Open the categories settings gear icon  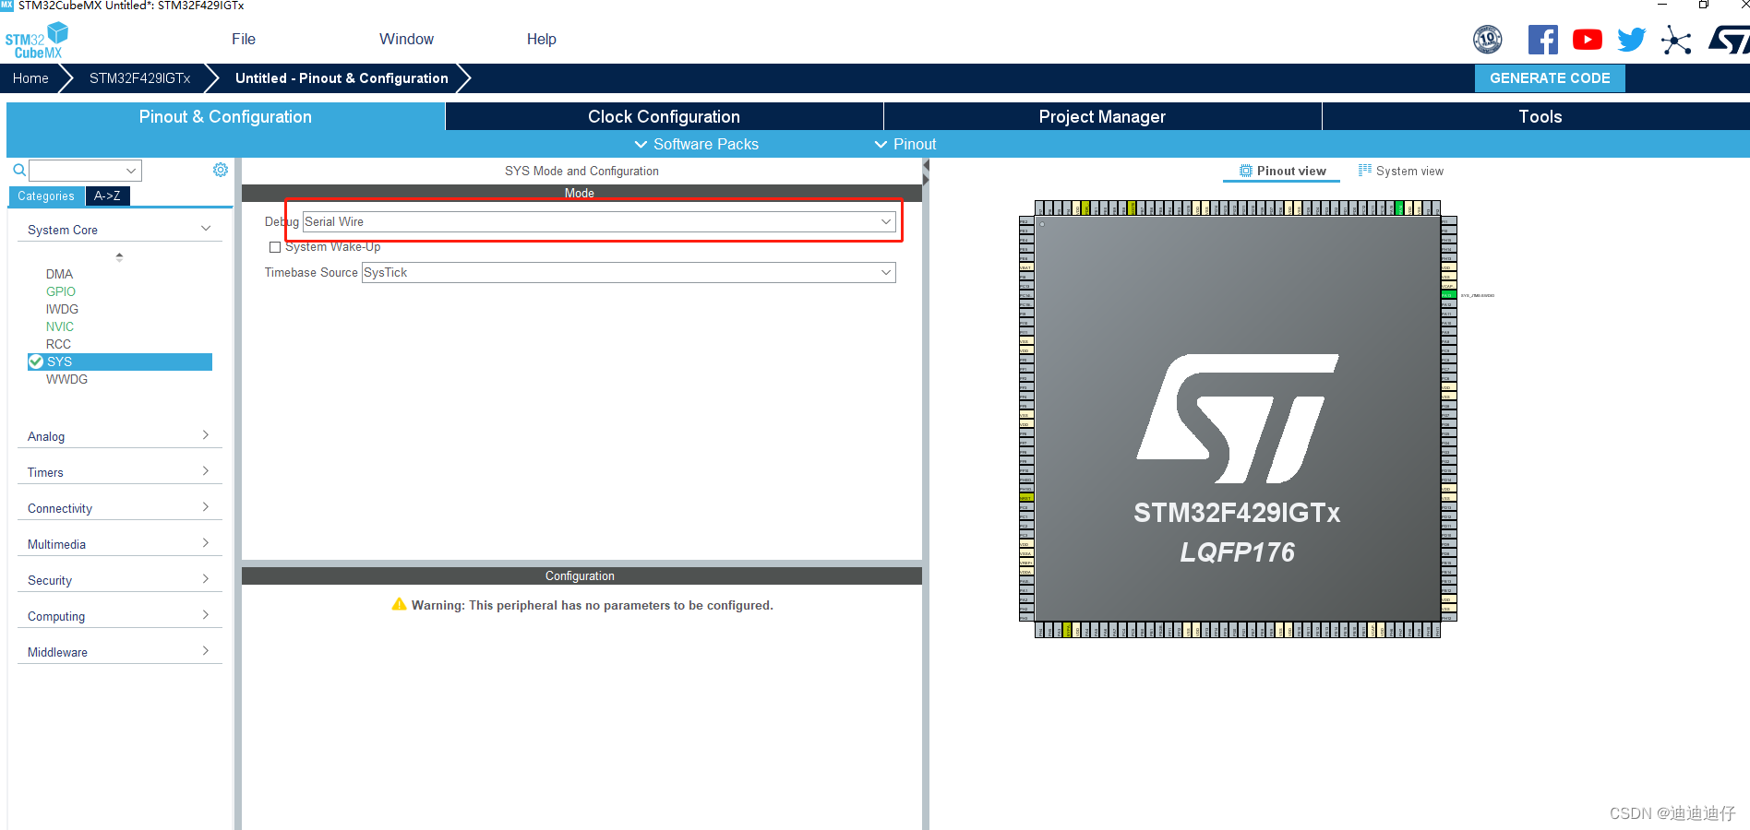(x=221, y=170)
